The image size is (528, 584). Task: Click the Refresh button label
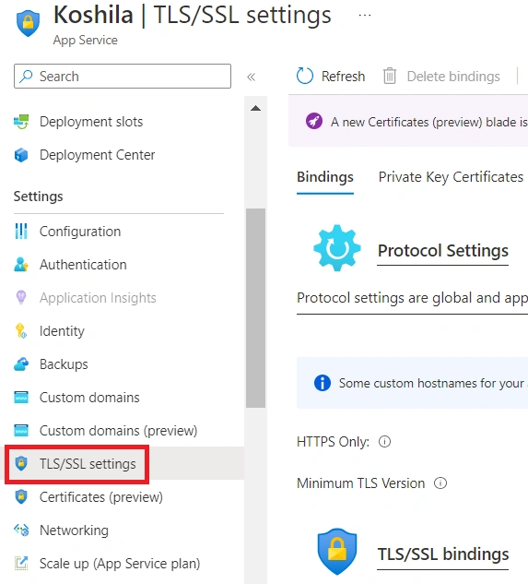tap(343, 77)
